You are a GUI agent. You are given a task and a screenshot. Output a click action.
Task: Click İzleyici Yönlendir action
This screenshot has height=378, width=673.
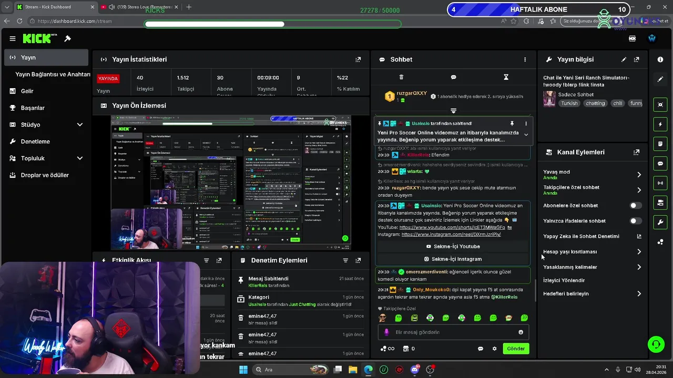coord(564,280)
